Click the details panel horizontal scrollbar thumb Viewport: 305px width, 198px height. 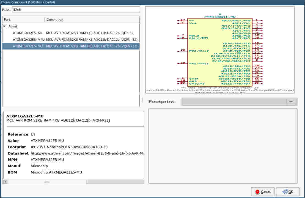pyautogui.click(x=46, y=182)
